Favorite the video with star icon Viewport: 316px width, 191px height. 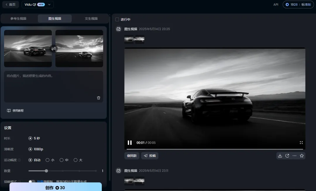pyautogui.click(x=302, y=156)
